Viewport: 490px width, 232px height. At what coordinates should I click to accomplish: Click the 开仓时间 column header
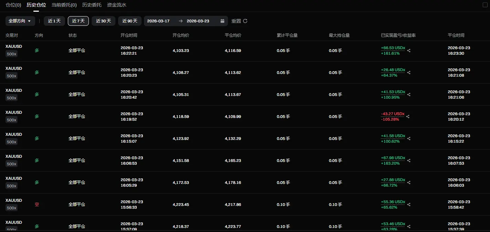coord(129,35)
